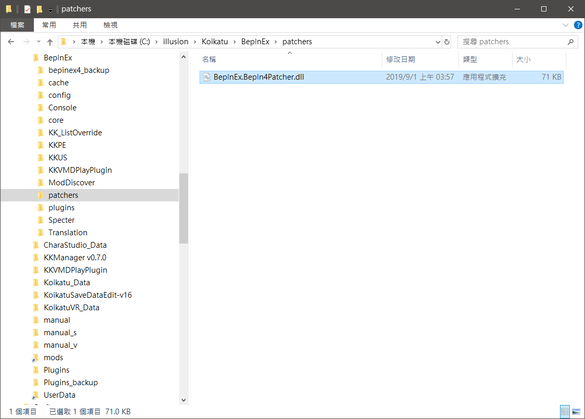Viewport: 585px width, 419px height.
Task: Click the Up one level arrow
Action: 50,42
